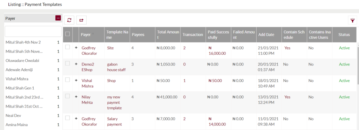
Task: Expand the Shop template row plus icon
Action: point(76,80)
